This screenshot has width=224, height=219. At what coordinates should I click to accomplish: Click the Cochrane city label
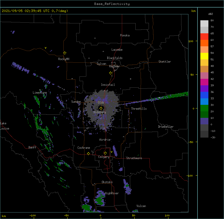(x=84, y=148)
